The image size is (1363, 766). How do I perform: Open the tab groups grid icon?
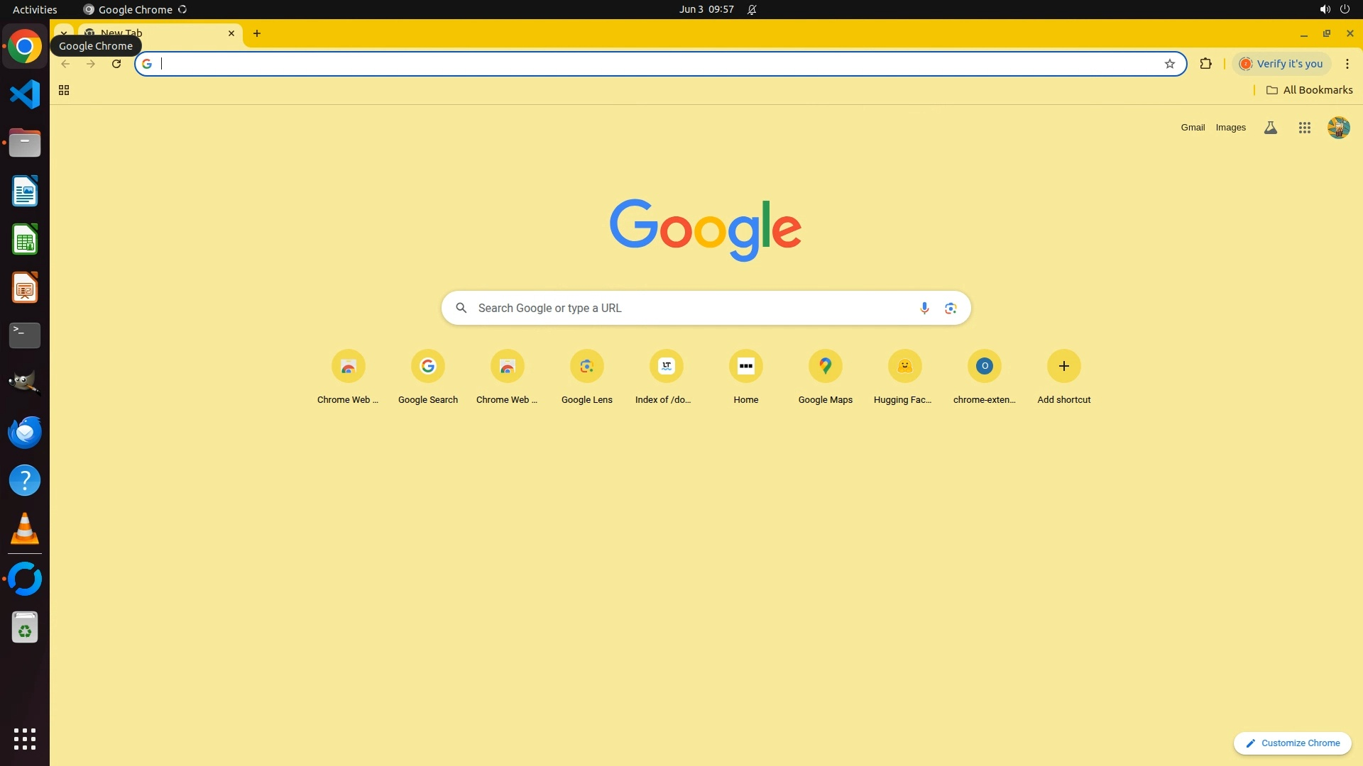(x=64, y=90)
